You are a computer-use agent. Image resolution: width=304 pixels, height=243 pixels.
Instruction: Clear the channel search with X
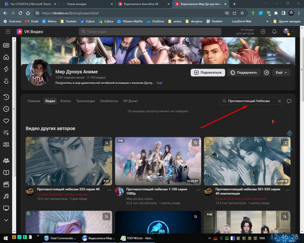(280, 101)
